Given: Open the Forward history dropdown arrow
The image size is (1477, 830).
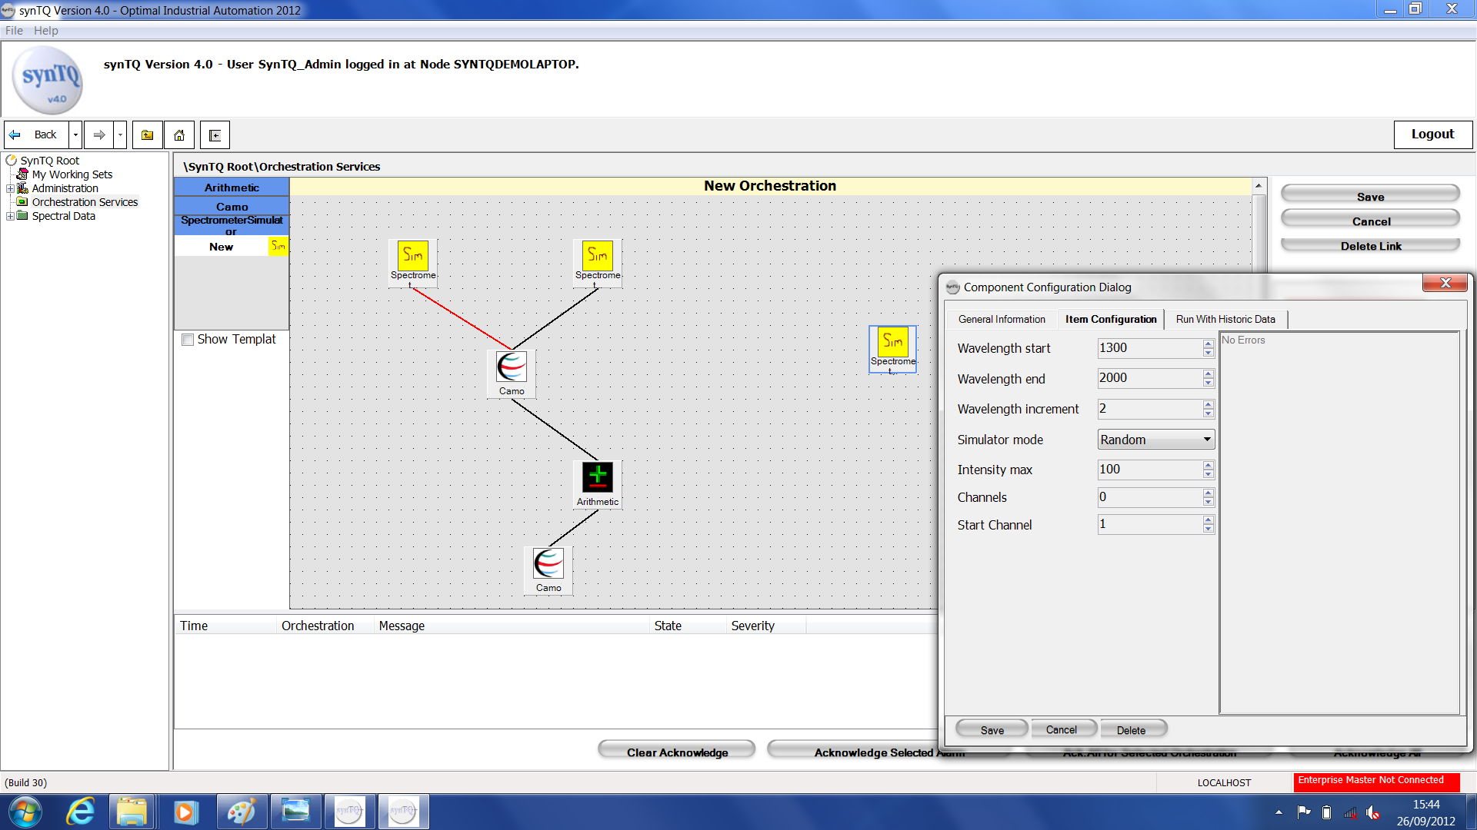Looking at the screenshot, I should (x=120, y=134).
